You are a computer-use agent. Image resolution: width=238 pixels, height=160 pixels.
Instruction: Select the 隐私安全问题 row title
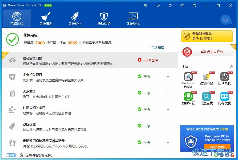point(33,58)
